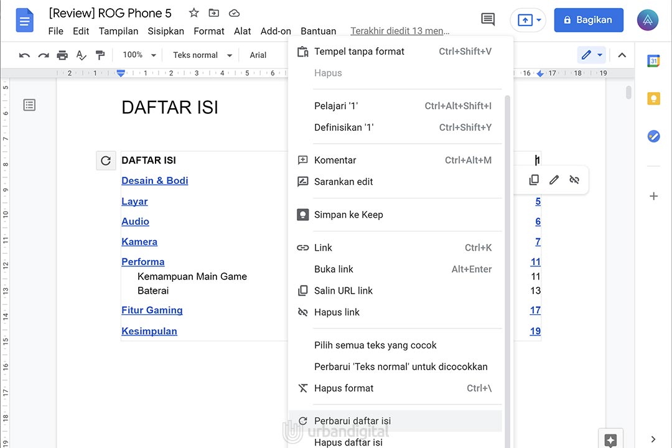
Task: Print the document
Action: [62, 55]
